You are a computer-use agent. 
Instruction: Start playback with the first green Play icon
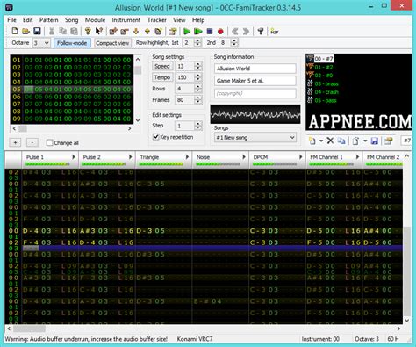[187, 31]
